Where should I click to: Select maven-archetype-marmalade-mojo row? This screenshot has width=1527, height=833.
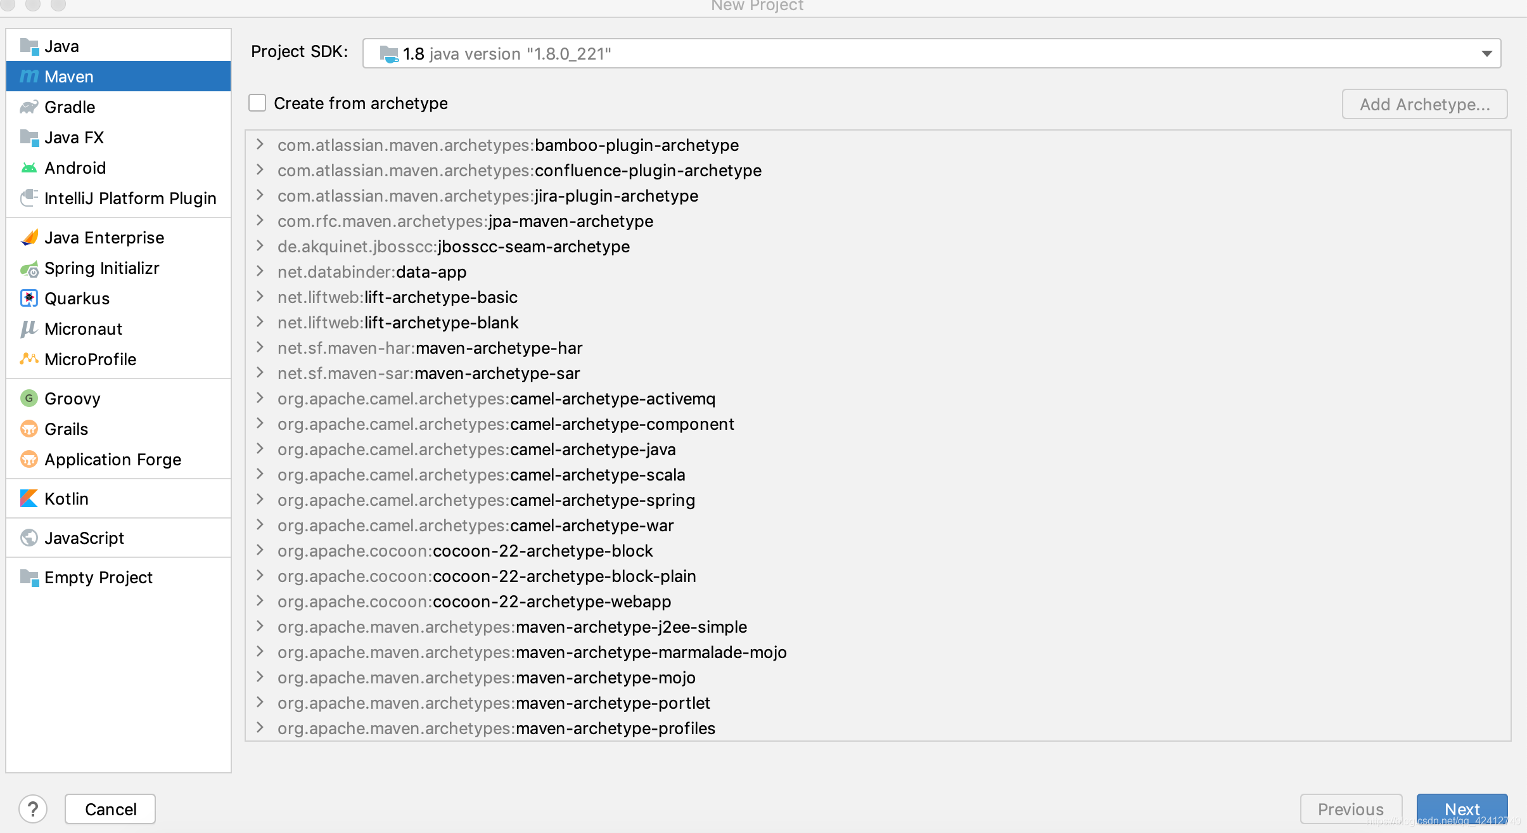(x=878, y=652)
